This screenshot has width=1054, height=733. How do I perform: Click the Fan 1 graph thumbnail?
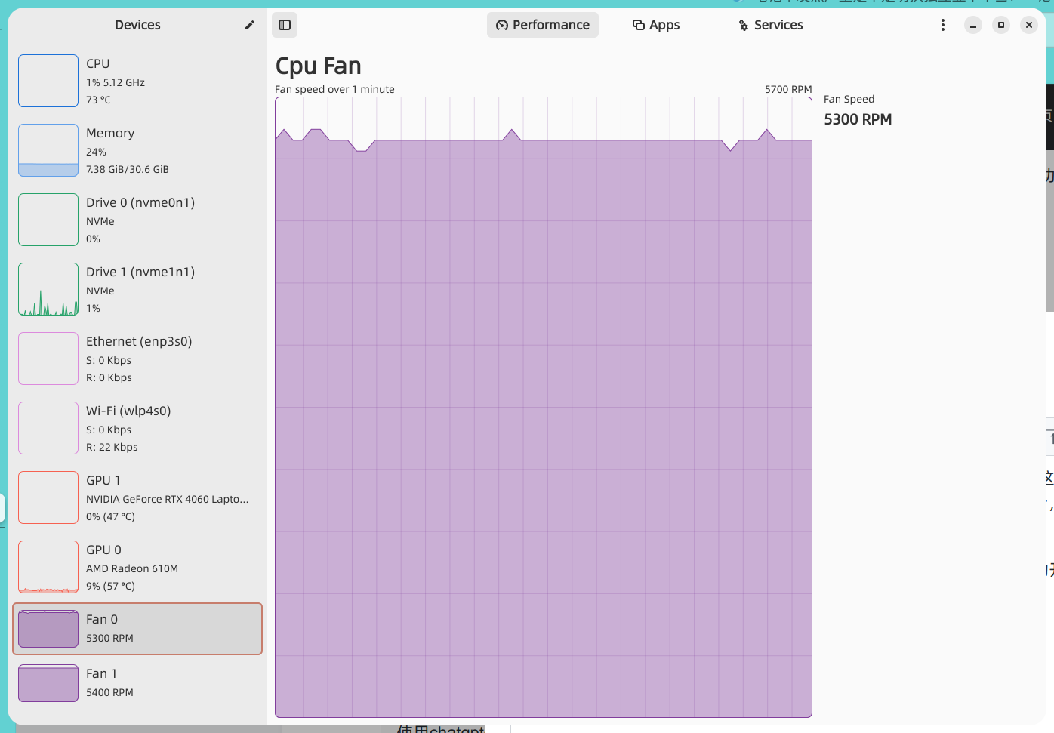[x=48, y=683]
